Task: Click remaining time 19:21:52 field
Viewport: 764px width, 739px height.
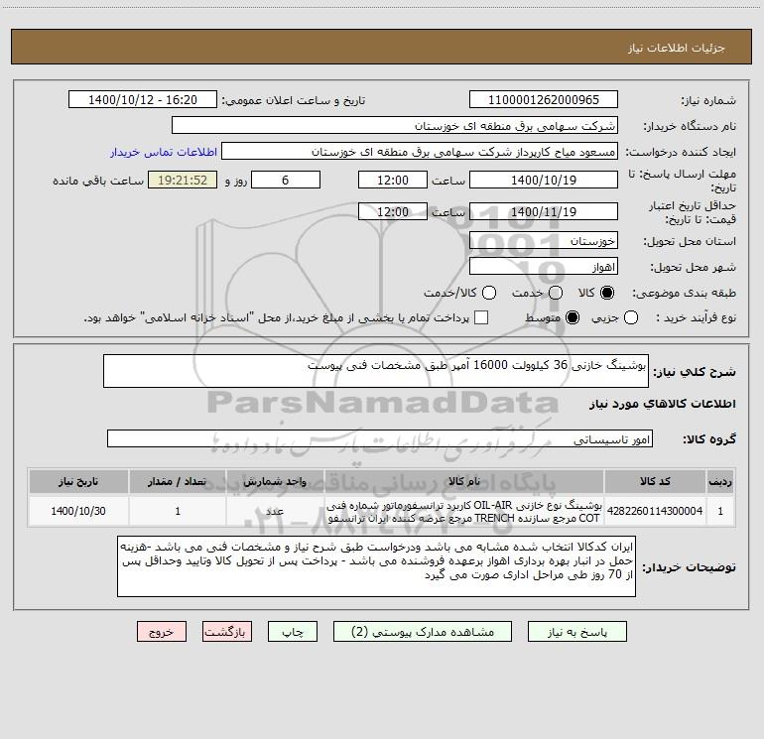Action: 183,180
